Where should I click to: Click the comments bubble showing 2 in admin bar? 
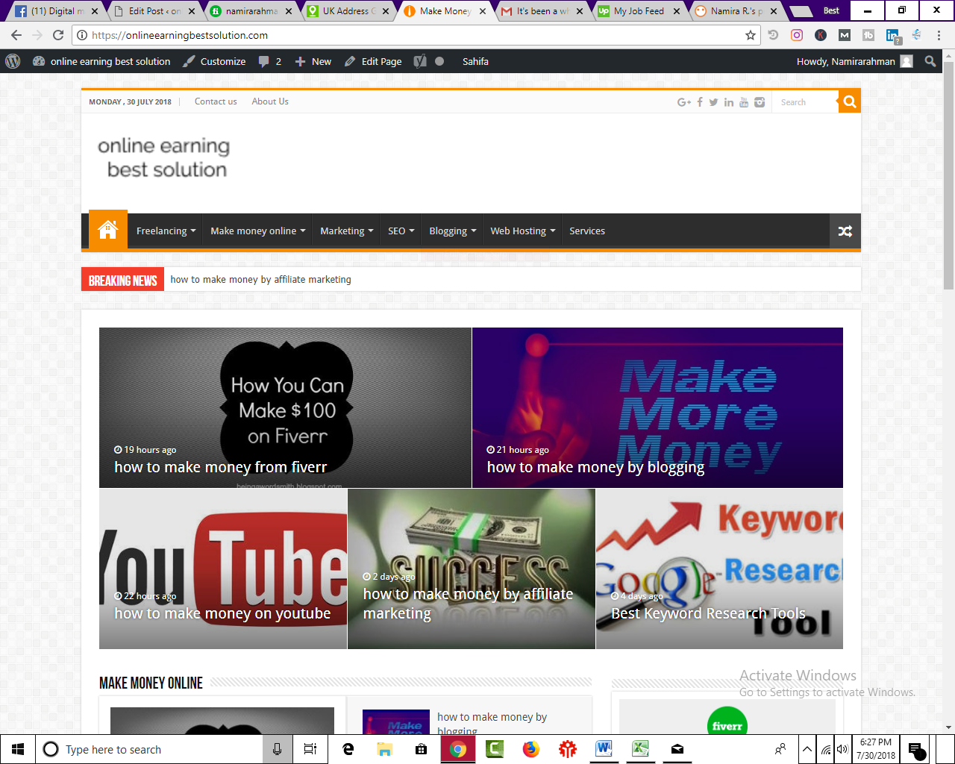(268, 61)
